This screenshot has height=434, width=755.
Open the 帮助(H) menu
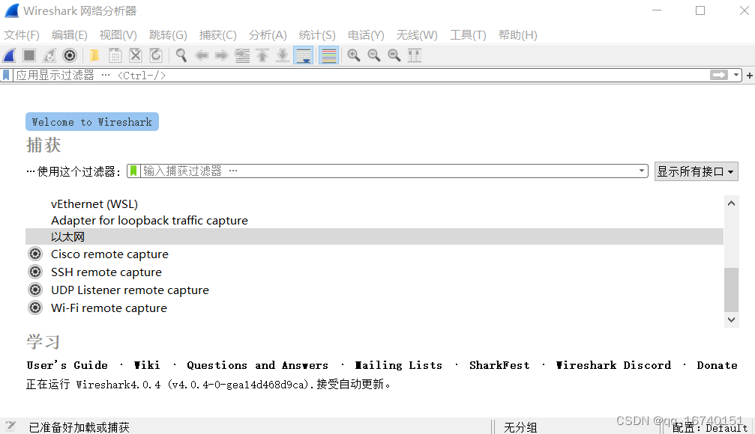click(517, 35)
